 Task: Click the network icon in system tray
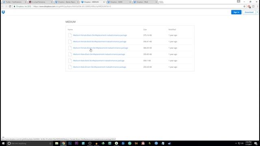(x=239, y=143)
